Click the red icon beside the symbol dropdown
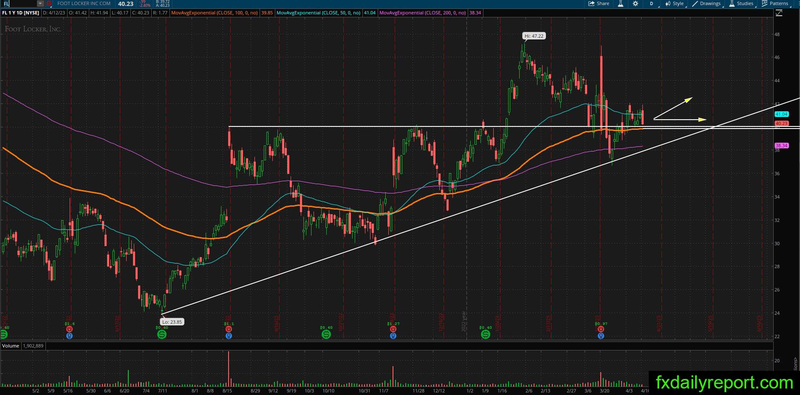 48,3
